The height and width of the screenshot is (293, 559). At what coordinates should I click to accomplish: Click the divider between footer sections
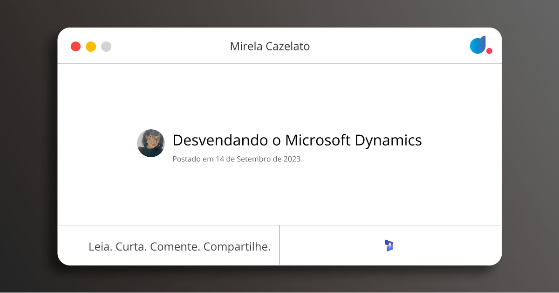(x=280, y=245)
